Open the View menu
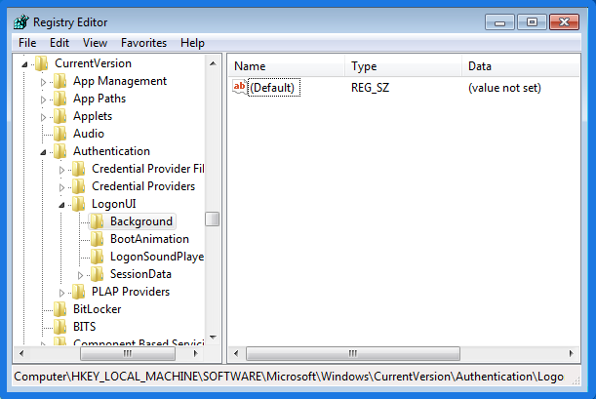This screenshot has width=596, height=399. [x=95, y=43]
